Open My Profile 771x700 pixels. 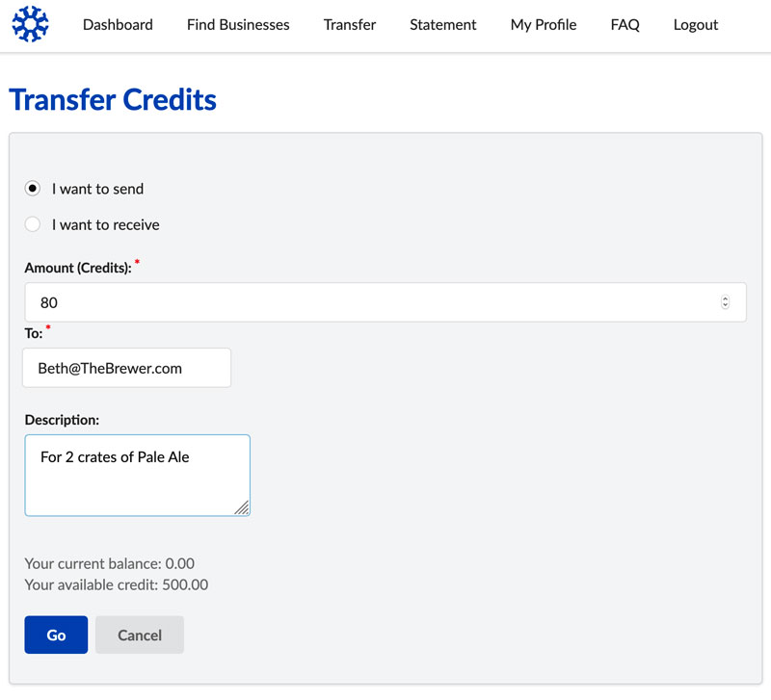(x=544, y=25)
